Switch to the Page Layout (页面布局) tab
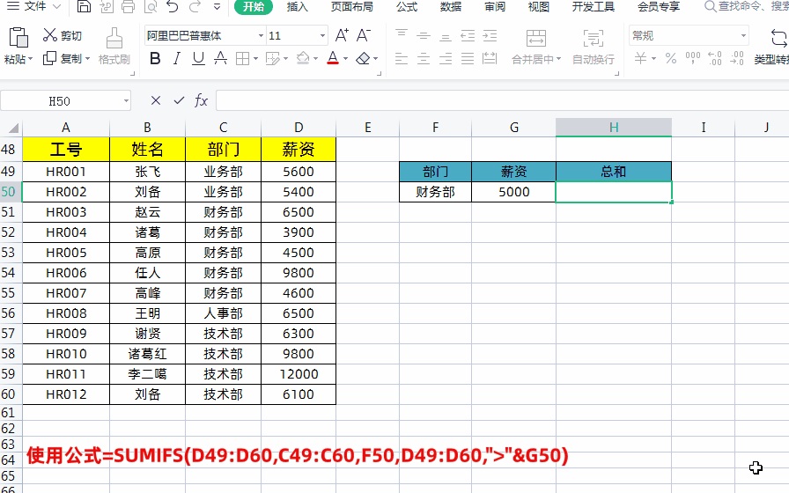This screenshot has height=493, width=789. 351,6
